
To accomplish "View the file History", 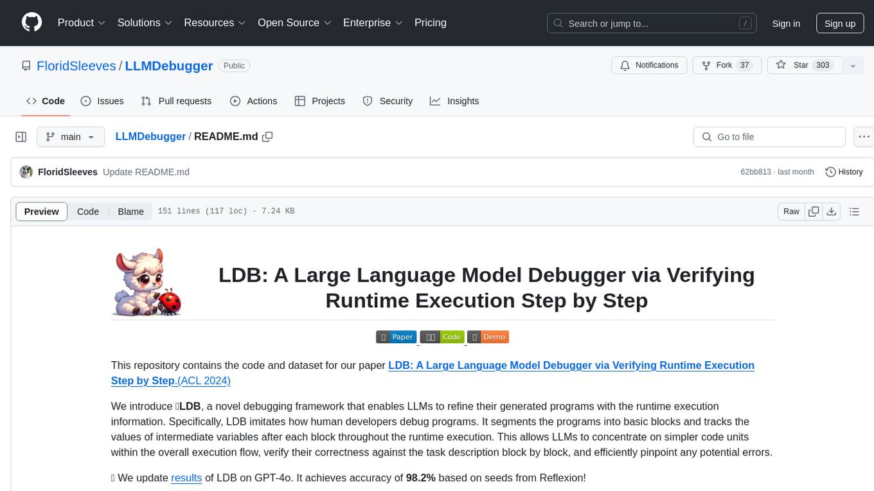I will tap(844, 172).
